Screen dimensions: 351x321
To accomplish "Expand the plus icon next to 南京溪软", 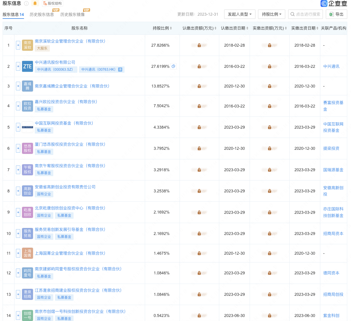I will click(x=18, y=45).
